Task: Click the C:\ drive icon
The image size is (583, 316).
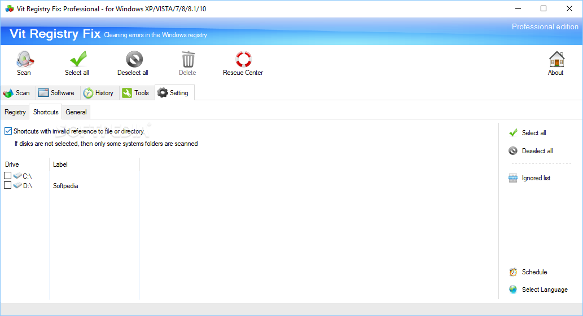Action: point(17,175)
